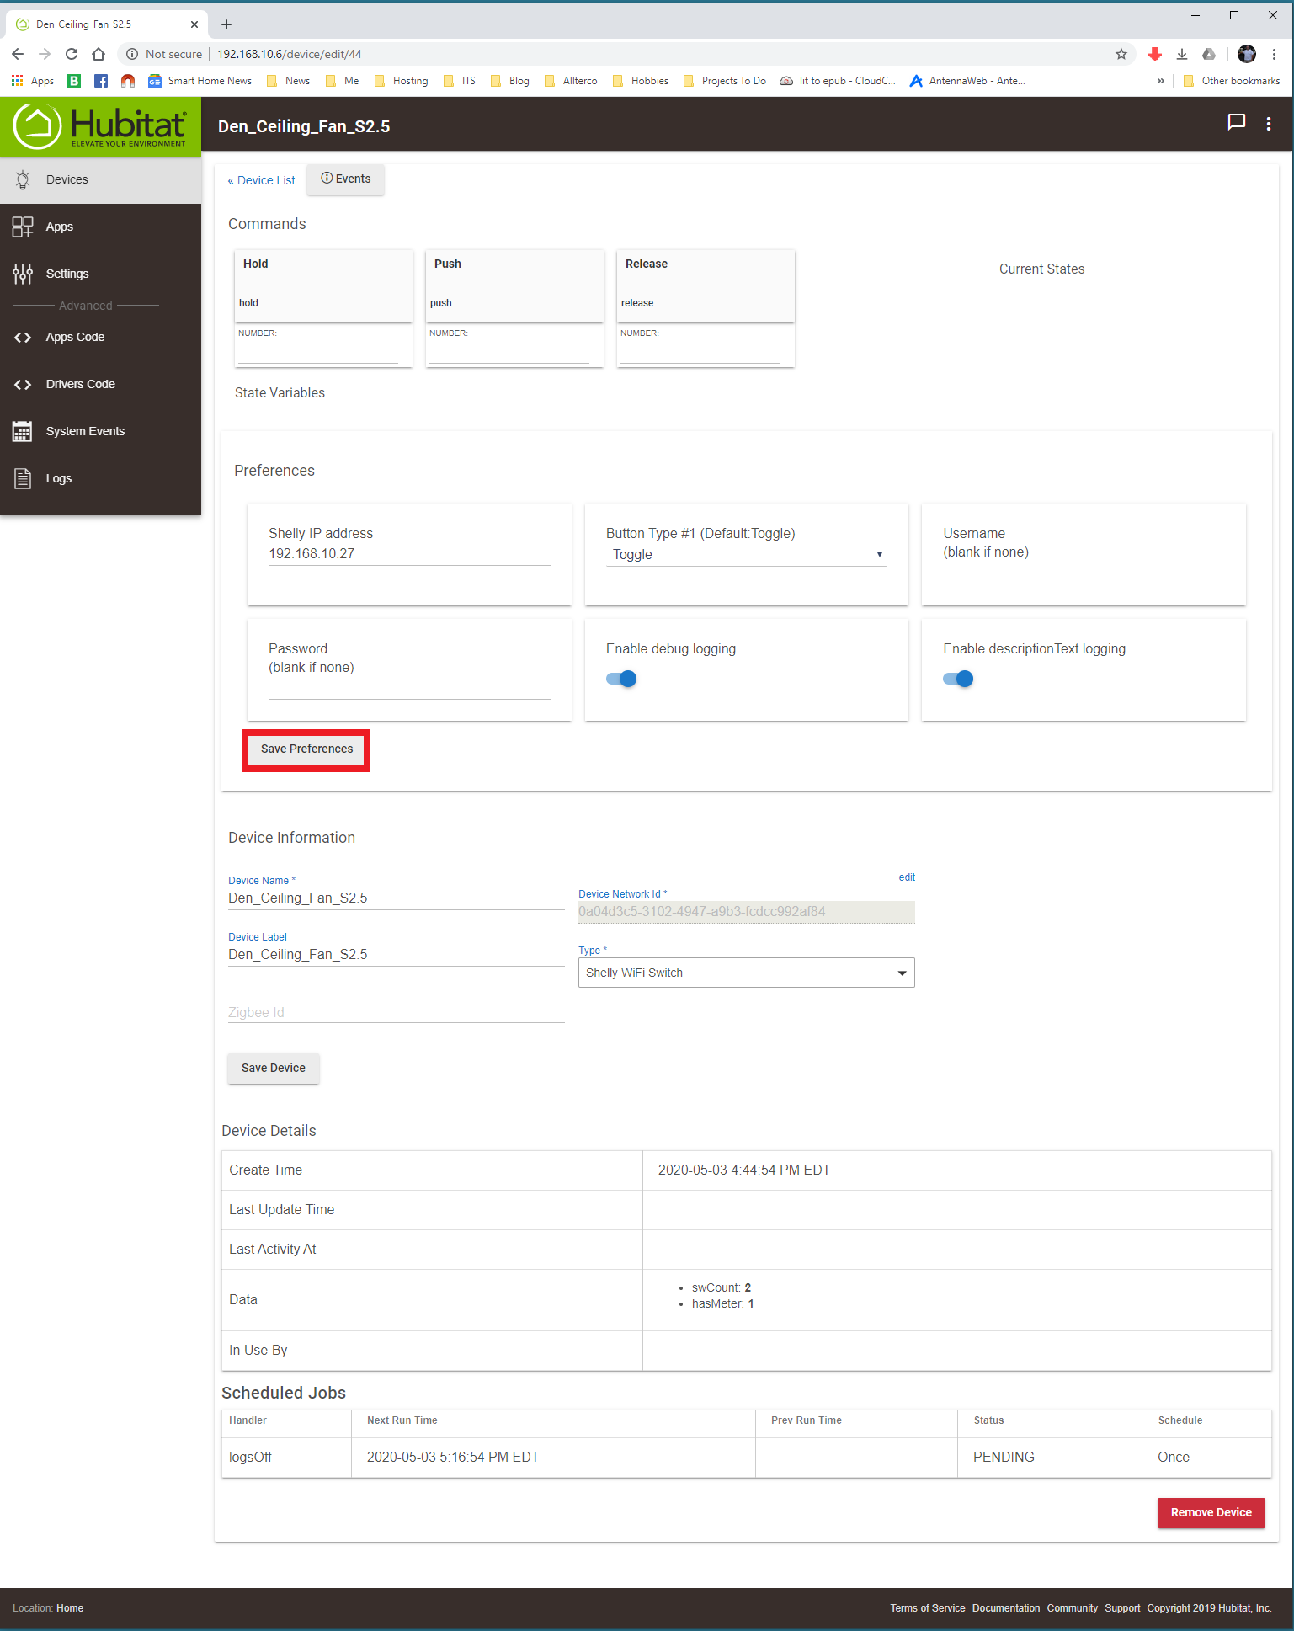The image size is (1294, 1631).
Task: Open Settings in the sidebar
Action: coord(100,274)
